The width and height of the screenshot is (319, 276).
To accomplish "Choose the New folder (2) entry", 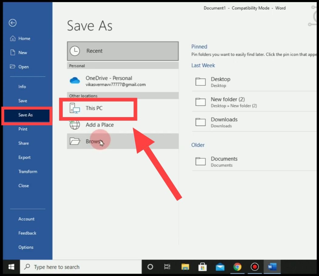I will [254, 102].
